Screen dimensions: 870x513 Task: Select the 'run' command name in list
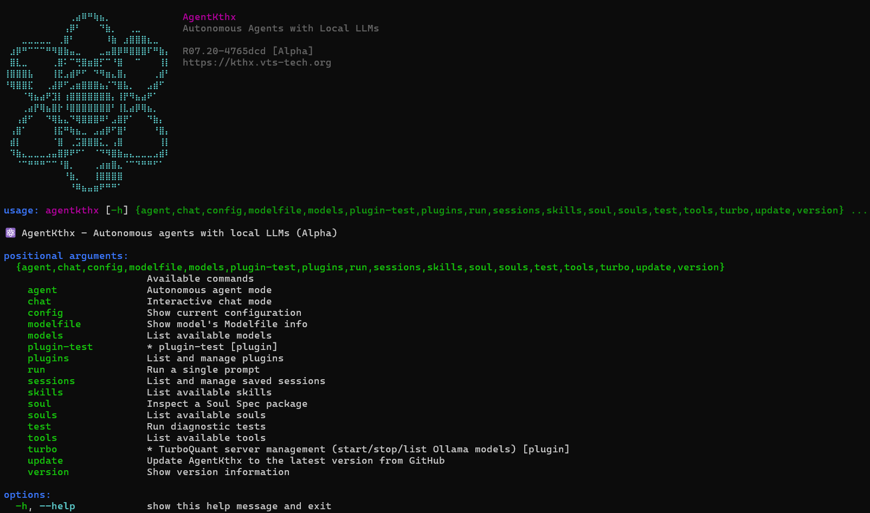[x=36, y=369]
